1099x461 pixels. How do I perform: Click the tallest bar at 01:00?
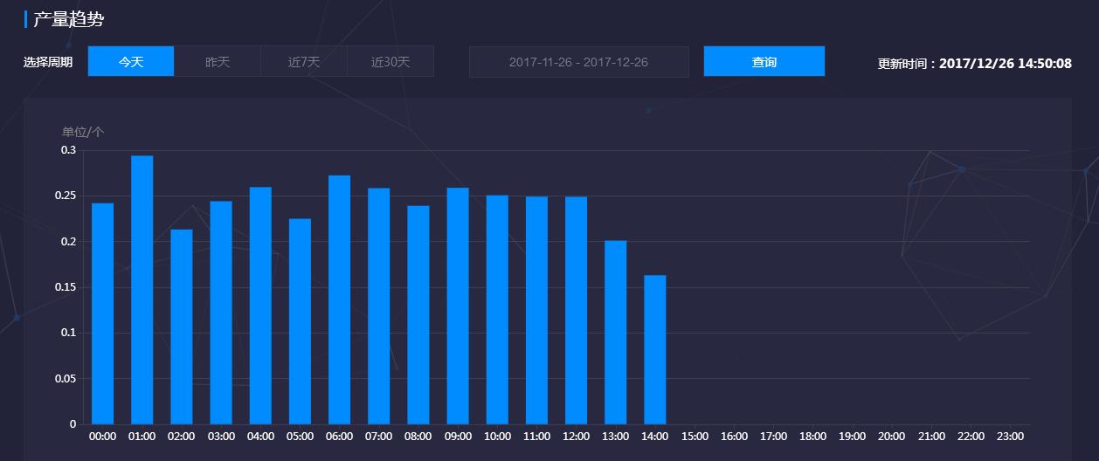[x=142, y=291]
